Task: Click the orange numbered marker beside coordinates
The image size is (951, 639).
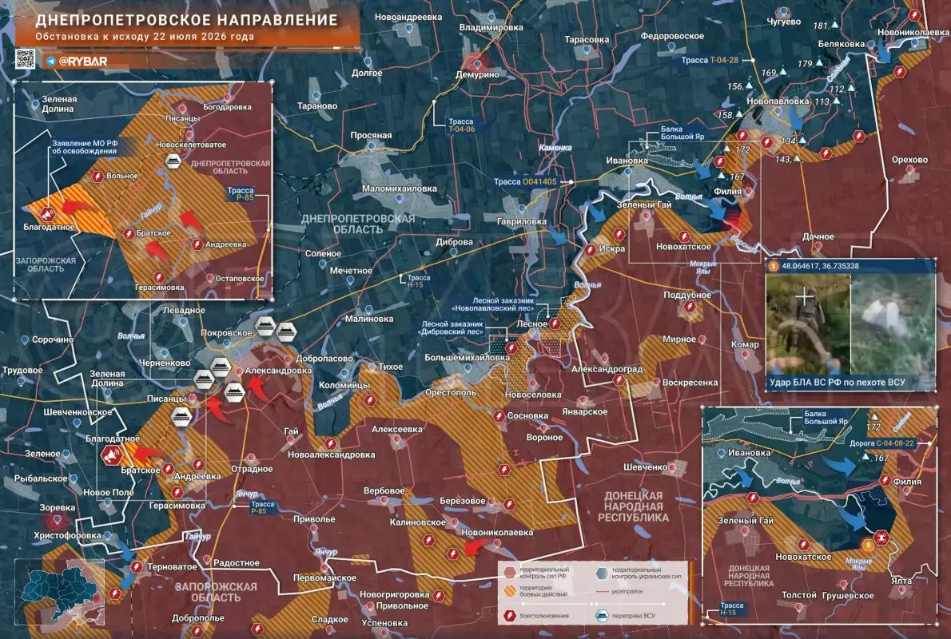Action: pos(774,266)
